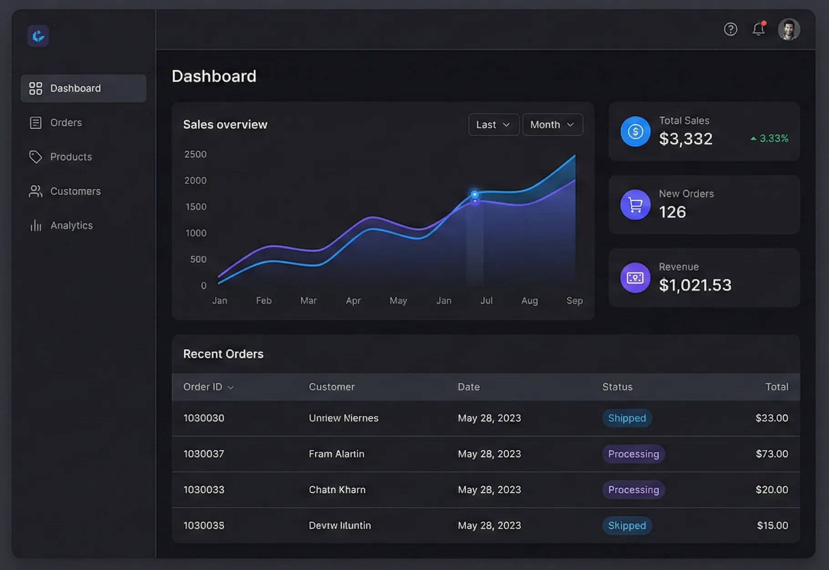Click the Processing badge for Fram Alartin
The image size is (829, 570).
point(633,454)
